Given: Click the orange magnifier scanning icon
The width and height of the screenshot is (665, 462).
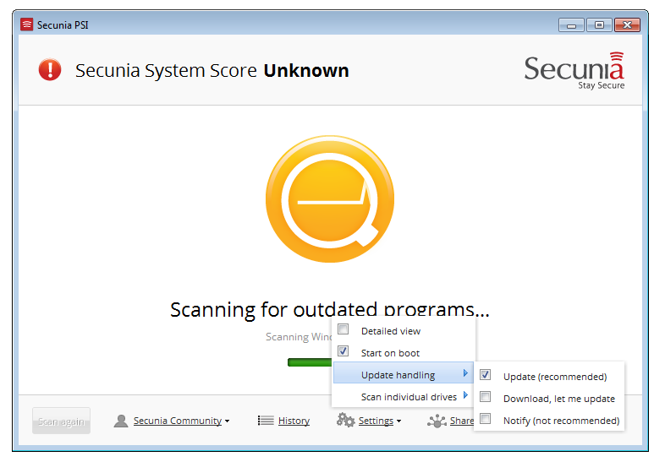Looking at the screenshot, I should [x=330, y=199].
